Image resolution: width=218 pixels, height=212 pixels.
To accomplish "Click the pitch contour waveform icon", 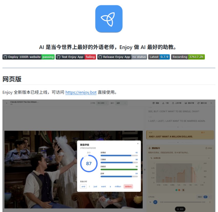I will point(151,158).
